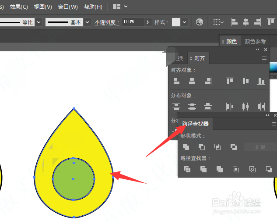The width and height of the screenshot is (277, 221).
Task: Click horizontal distribute left in 分布对象
Action: (x=230, y=107)
